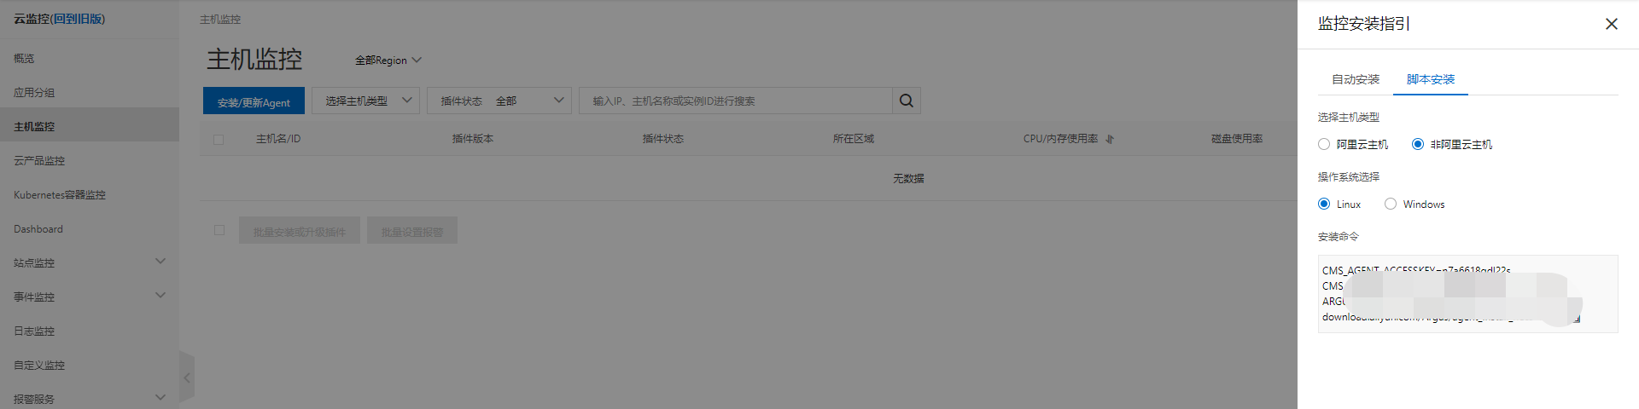Click the host search input field
The height and width of the screenshot is (409, 1639).
point(736,101)
